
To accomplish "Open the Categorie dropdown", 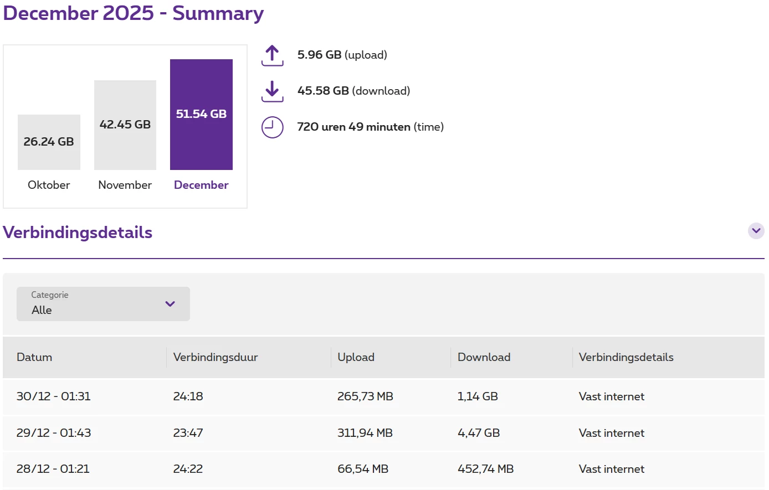I will (103, 304).
